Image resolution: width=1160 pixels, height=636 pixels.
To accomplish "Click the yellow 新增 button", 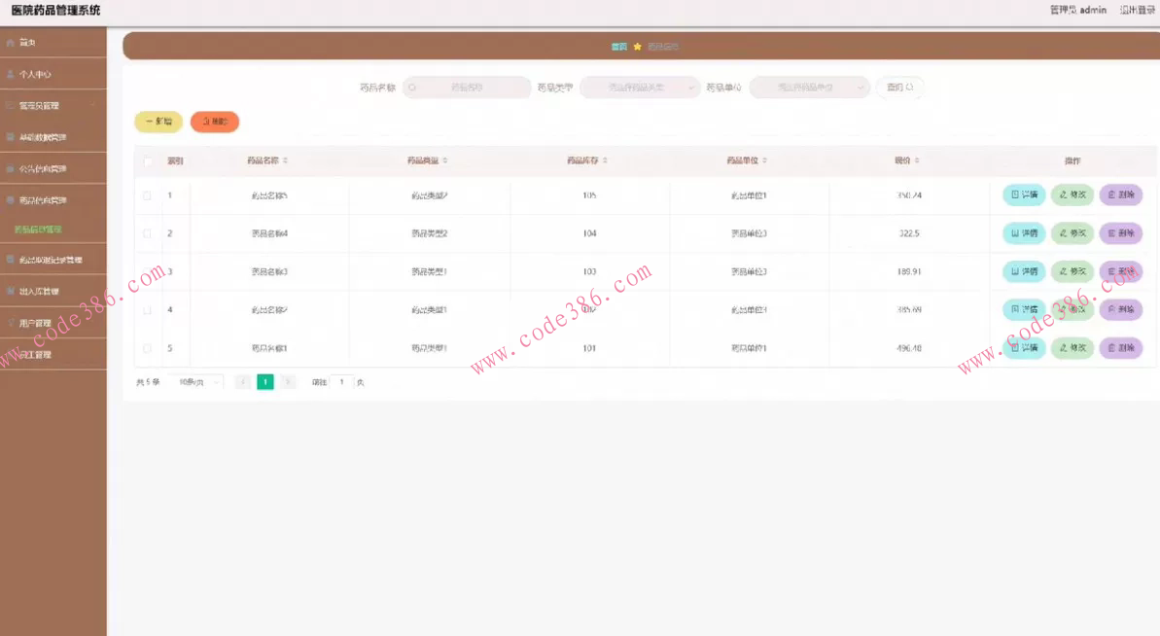I will tap(158, 122).
